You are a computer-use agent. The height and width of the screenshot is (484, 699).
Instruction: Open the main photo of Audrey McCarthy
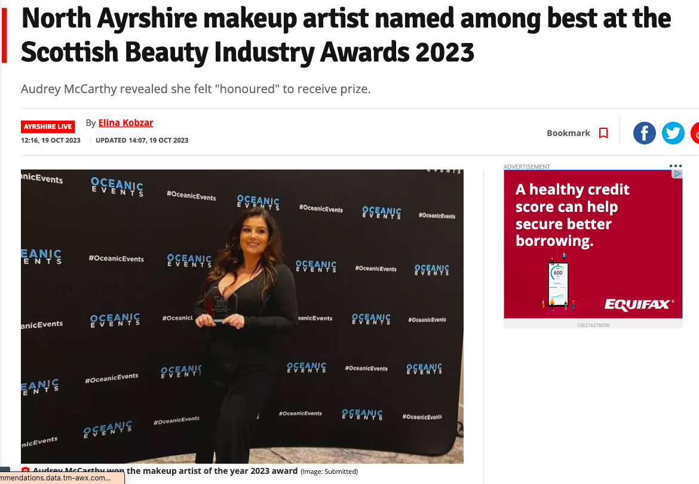(x=242, y=316)
